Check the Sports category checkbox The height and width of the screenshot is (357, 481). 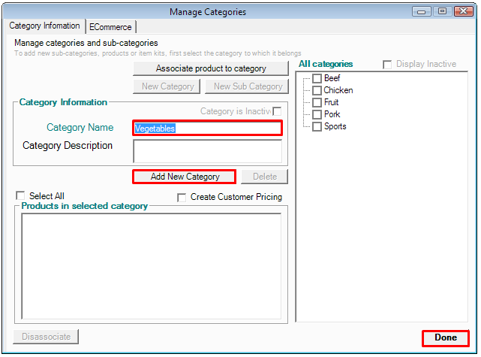click(x=317, y=127)
